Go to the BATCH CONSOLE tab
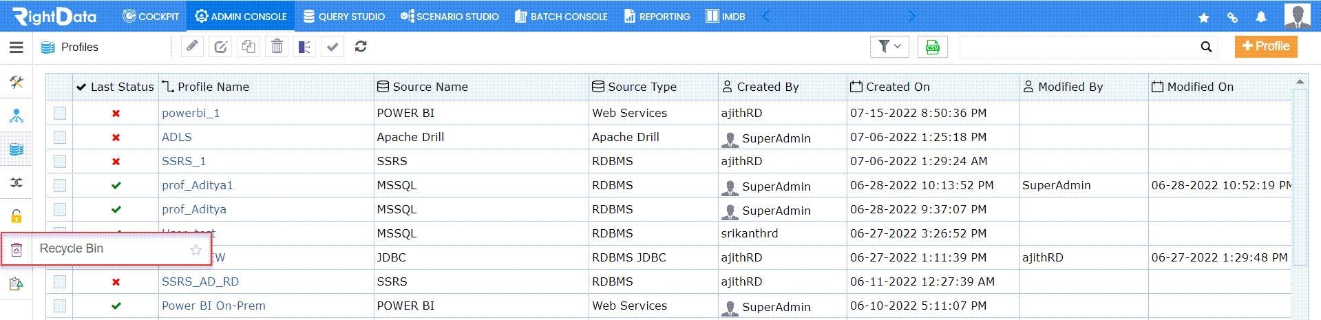 (561, 16)
